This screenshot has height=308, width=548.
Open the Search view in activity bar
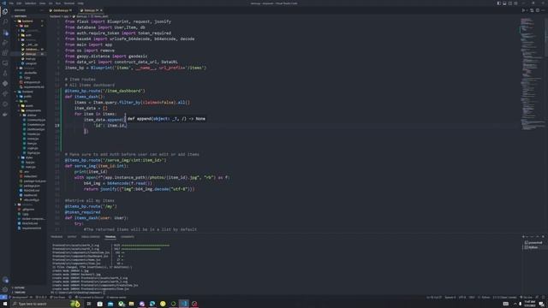(x=5, y=22)
